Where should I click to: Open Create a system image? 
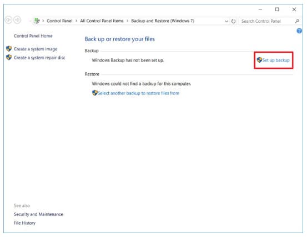36,49
